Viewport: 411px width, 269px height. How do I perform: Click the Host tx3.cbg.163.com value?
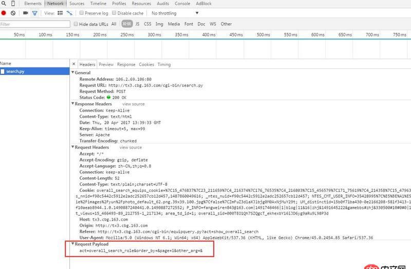(110, 220)
